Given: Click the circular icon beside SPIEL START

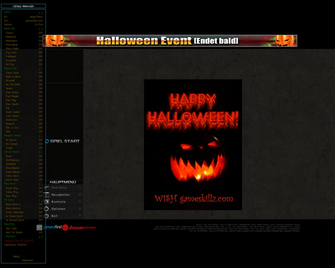Looking at the screenshot, I should pos(47,141).
